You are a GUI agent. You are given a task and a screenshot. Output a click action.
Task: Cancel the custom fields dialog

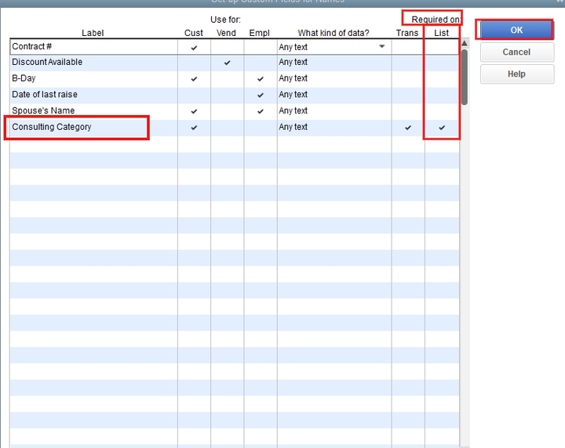[516, 52]
